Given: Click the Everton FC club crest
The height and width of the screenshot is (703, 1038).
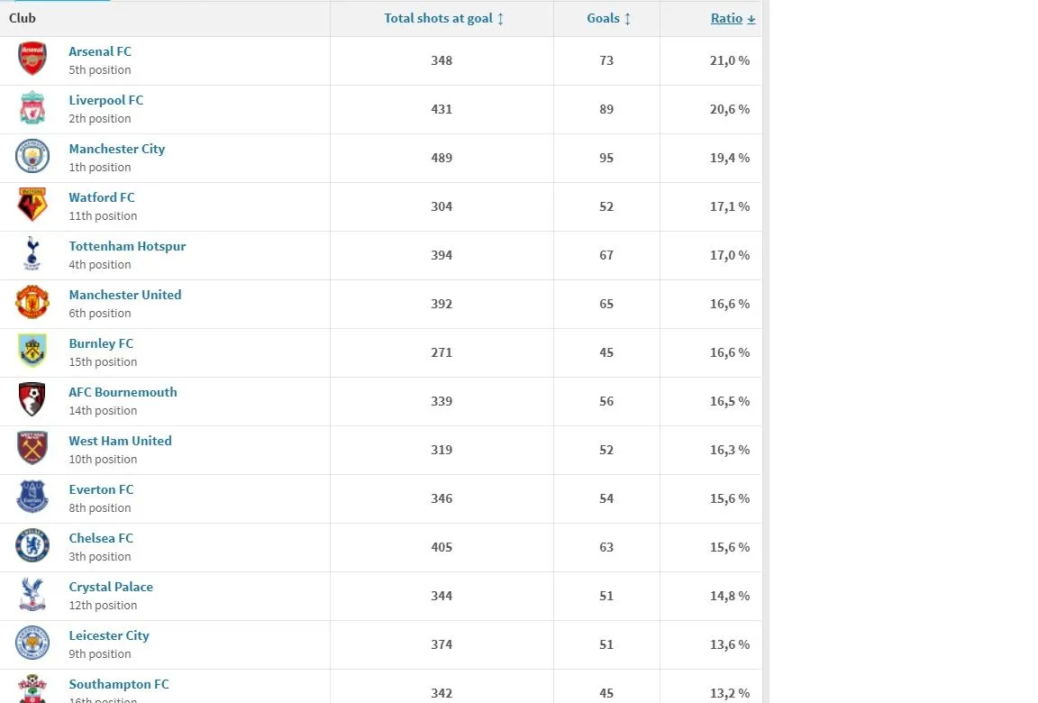Looking at the screenshot, I should [x=32, y=498].
